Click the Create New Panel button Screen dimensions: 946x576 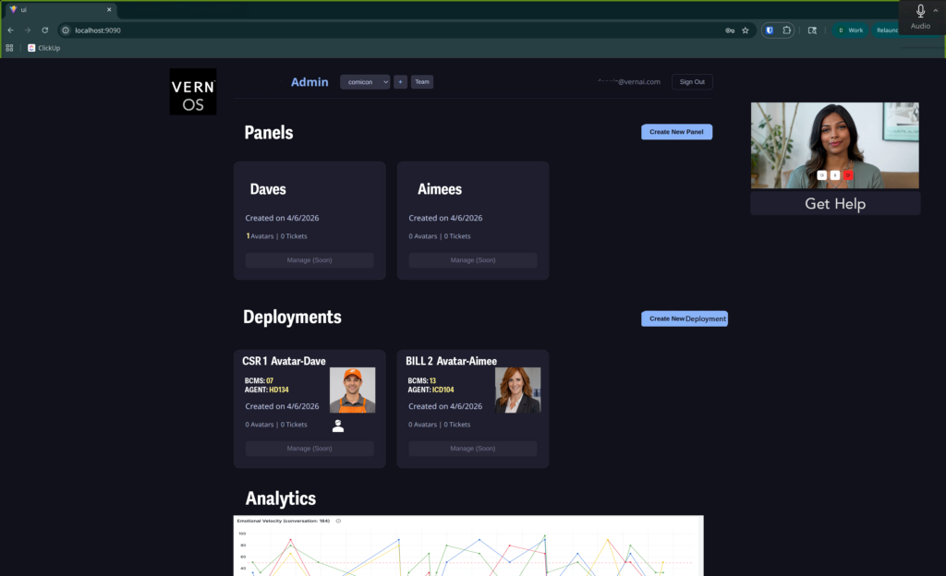pyautogui.click(x=676, y=132)
